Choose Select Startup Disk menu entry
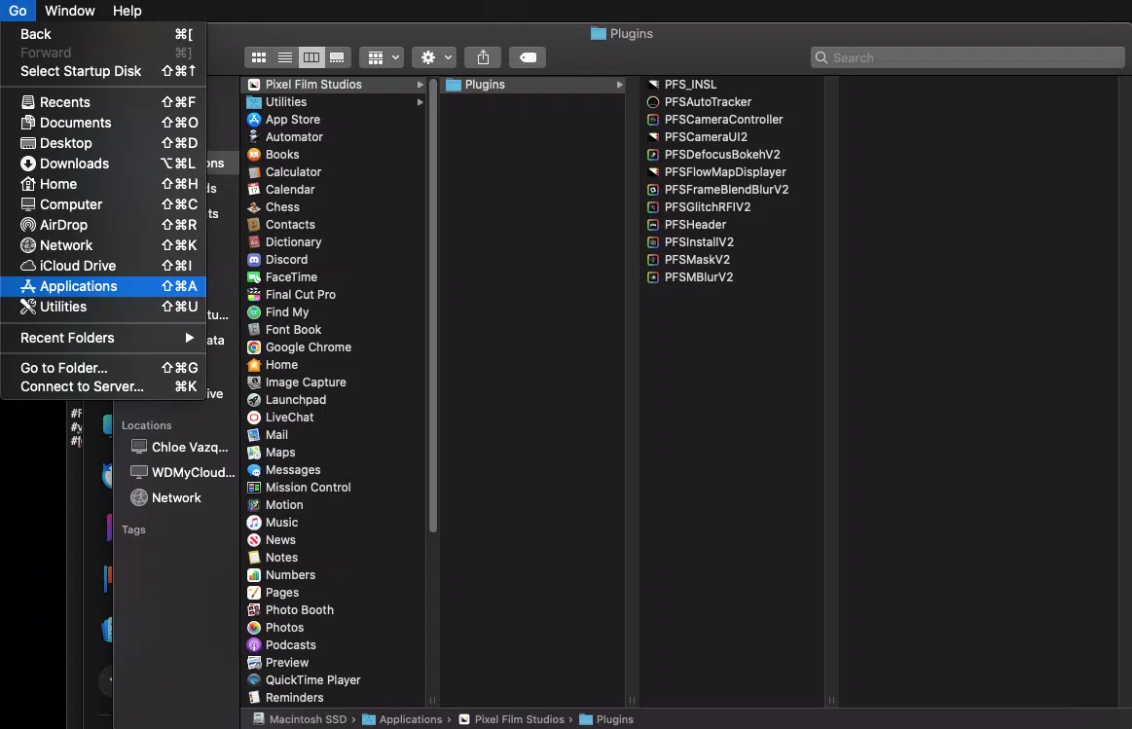The image size is (1132, 729). [104, 71]
